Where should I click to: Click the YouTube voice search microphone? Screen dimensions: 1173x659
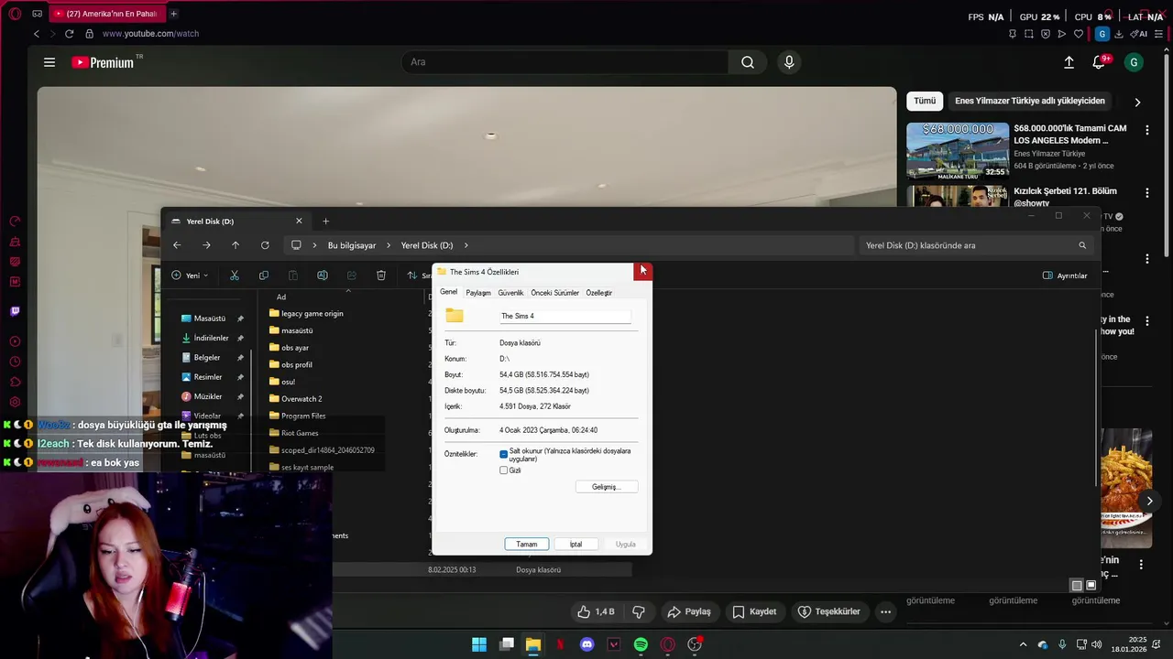click(789, 62)
